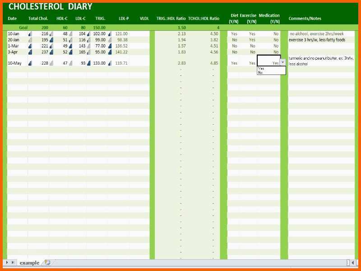Select HDL-C value 47 in 10-May row
This screenshot has height=271, width=361.
coord(65,63)
